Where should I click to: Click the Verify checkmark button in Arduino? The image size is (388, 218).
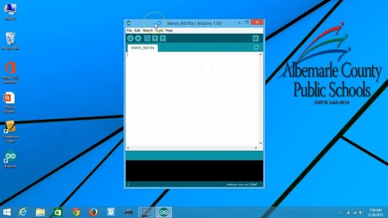[130, 38]
